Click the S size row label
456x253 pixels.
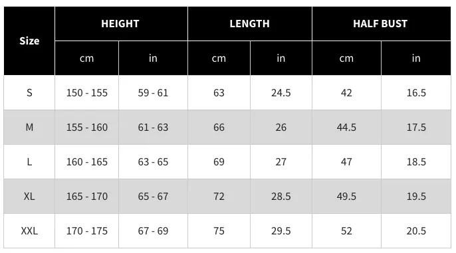[x=29, y=93]
